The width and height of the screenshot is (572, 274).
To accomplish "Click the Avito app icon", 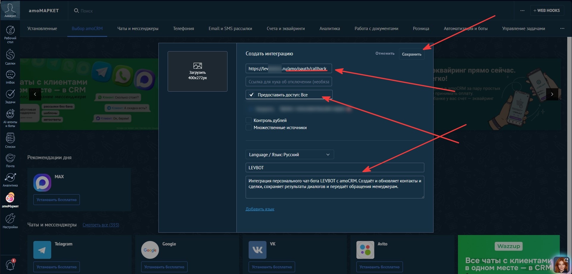I will 365,250.
